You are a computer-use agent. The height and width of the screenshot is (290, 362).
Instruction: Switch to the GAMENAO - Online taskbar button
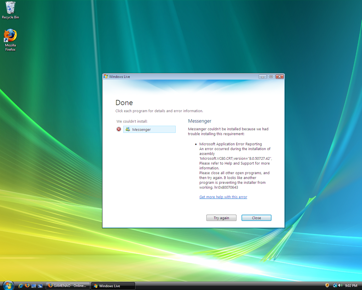click(x=68, y=286)
